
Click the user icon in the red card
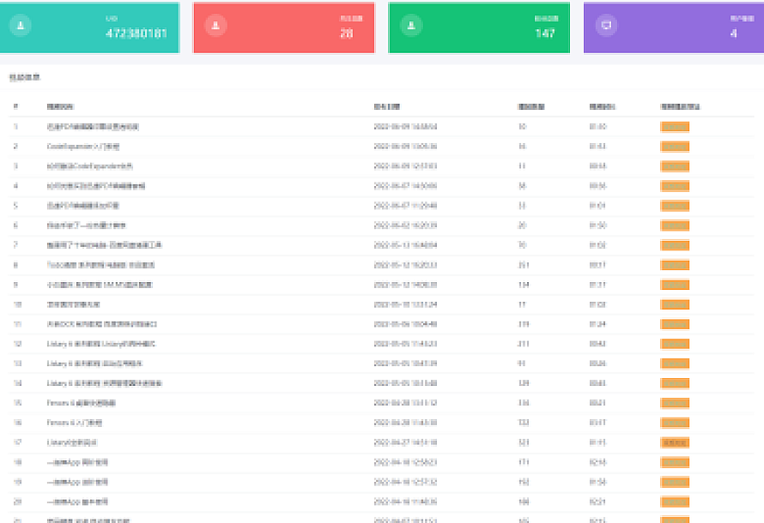coord(215,26)
